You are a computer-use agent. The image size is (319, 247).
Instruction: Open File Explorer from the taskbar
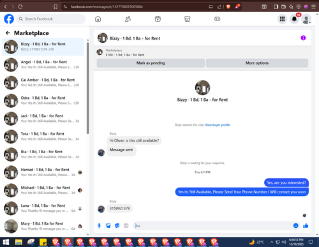19,242
